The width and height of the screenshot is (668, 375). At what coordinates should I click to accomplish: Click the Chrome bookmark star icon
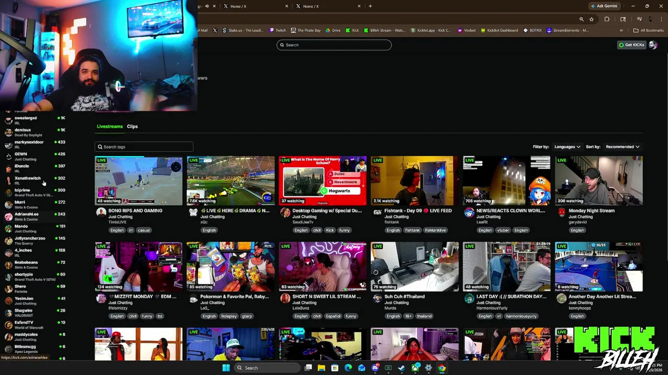point(591,19)
